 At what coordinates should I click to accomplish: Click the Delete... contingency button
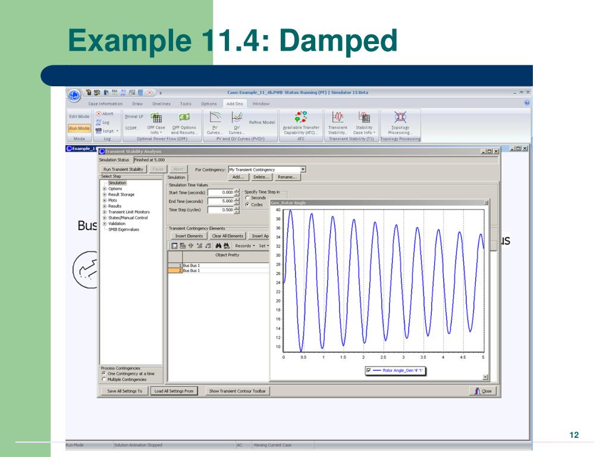click(262, 177)
